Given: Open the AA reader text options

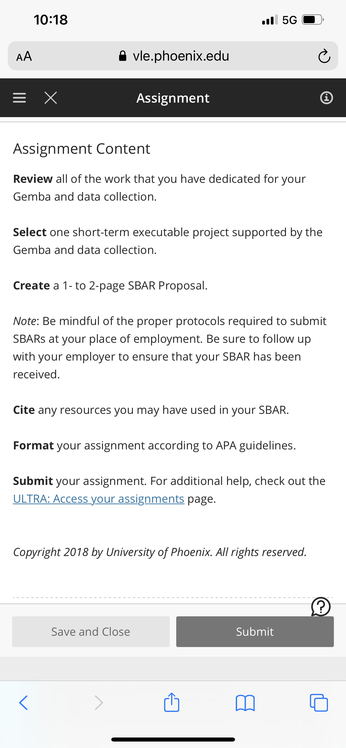Looking at the screenshot, I should coord(24,56).
